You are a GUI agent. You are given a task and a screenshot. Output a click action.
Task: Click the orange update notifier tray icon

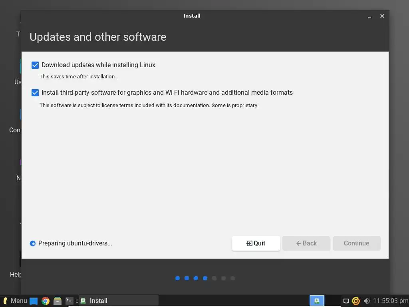point(356,301)
